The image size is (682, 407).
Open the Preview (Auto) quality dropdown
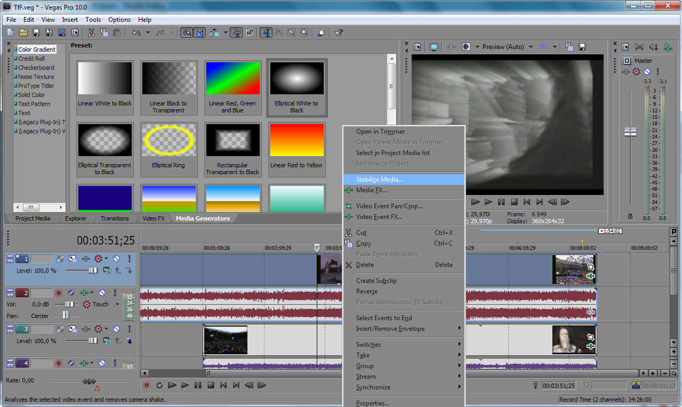[x=506, y=47]
